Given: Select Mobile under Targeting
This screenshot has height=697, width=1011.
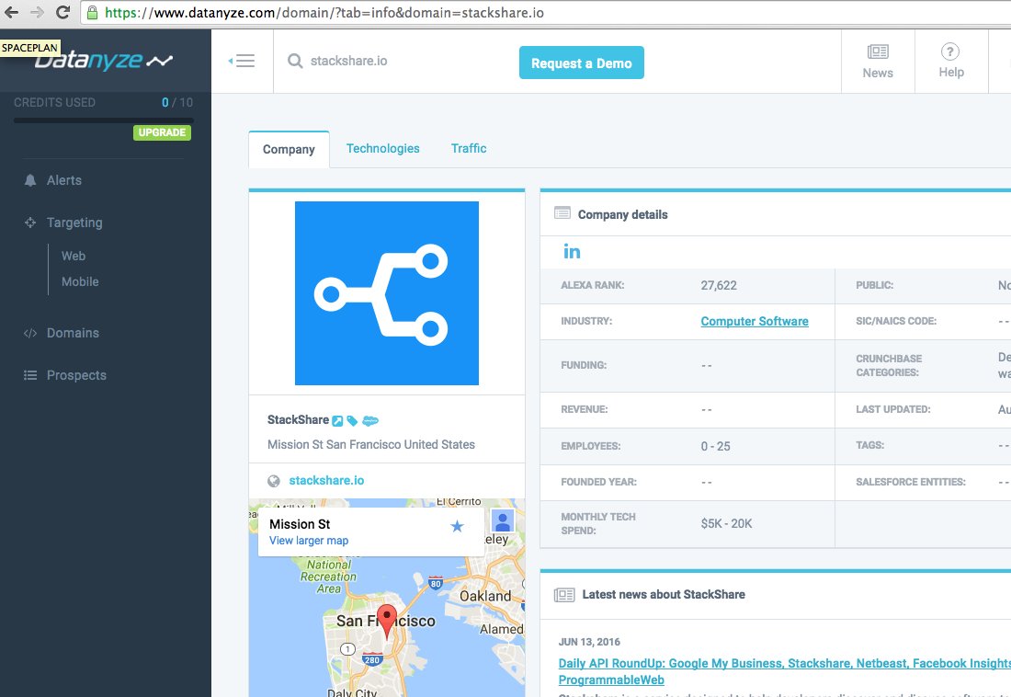Looking at the screenshot, I should [x=80, y=281].
